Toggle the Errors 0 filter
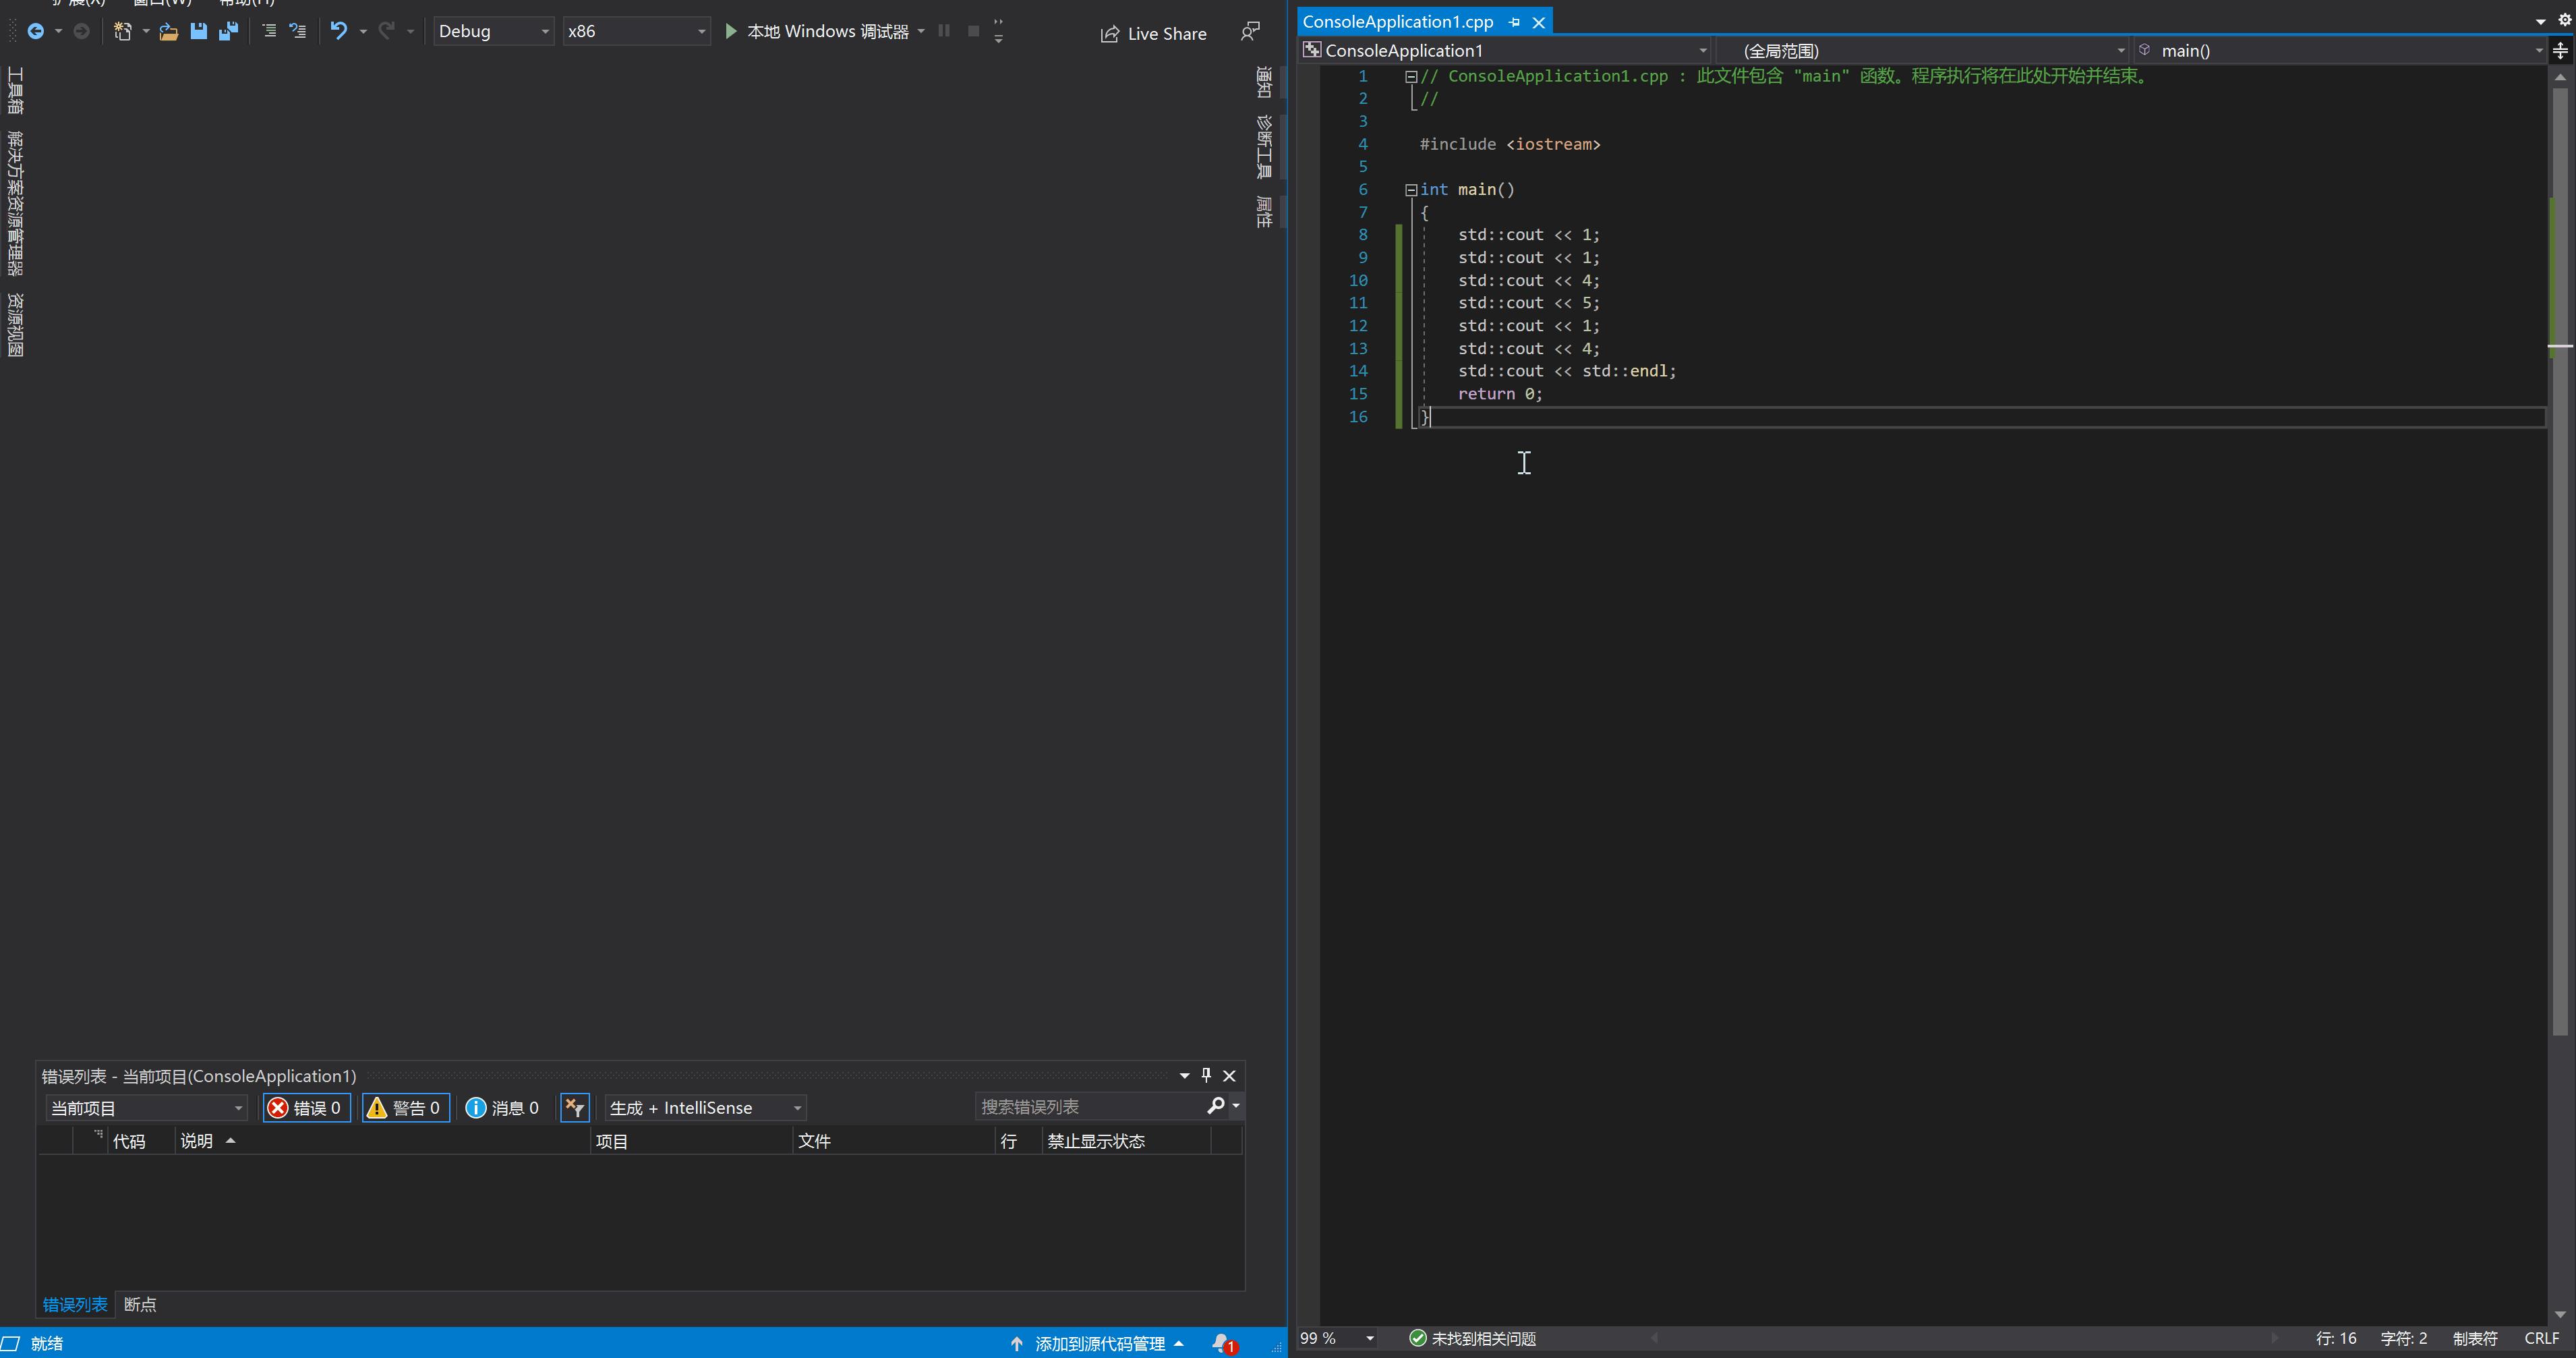The width and height of the screenshot is (2576, 1358). tap(307, 1108)
